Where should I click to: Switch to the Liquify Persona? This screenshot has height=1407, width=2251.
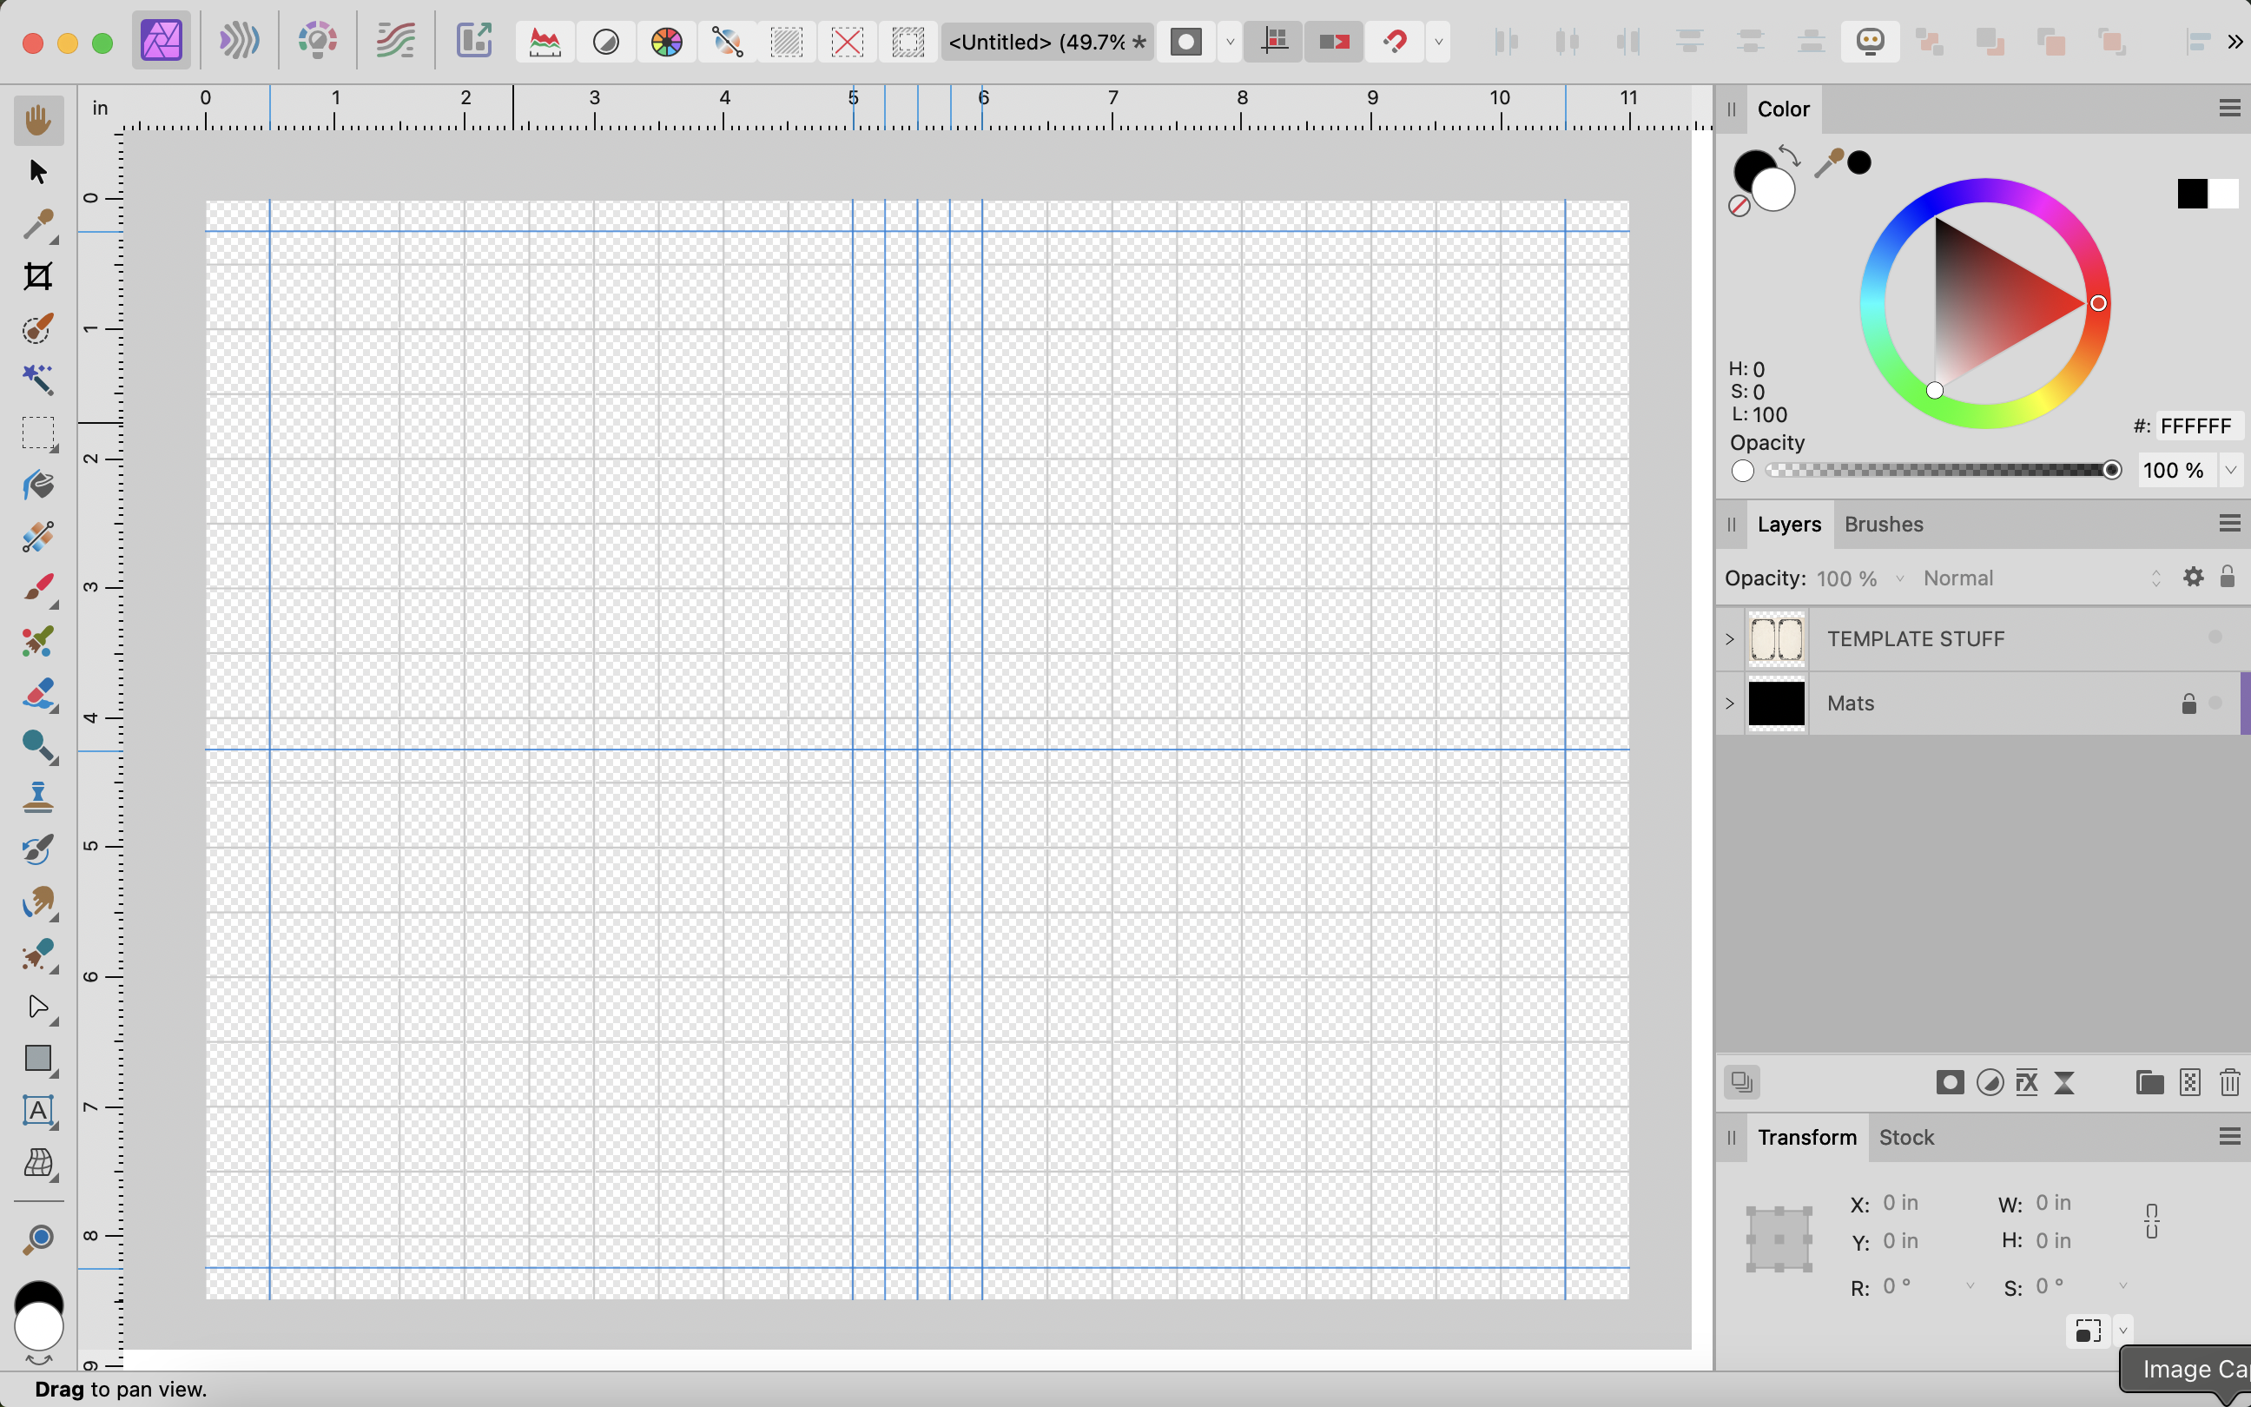239,41
